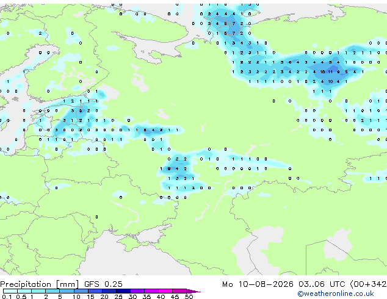Screen dimensions: 387x299
Task: Click the '15' legend scale label
Action: click(x=90, y=297)
